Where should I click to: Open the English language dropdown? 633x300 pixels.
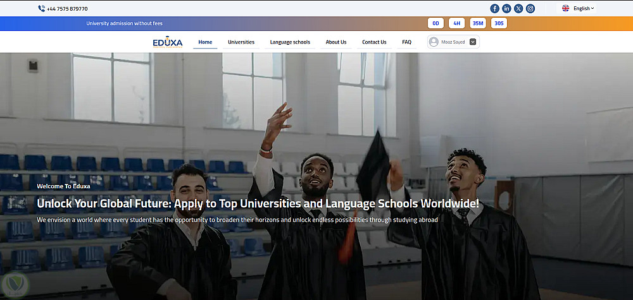[x=584, y=8]
